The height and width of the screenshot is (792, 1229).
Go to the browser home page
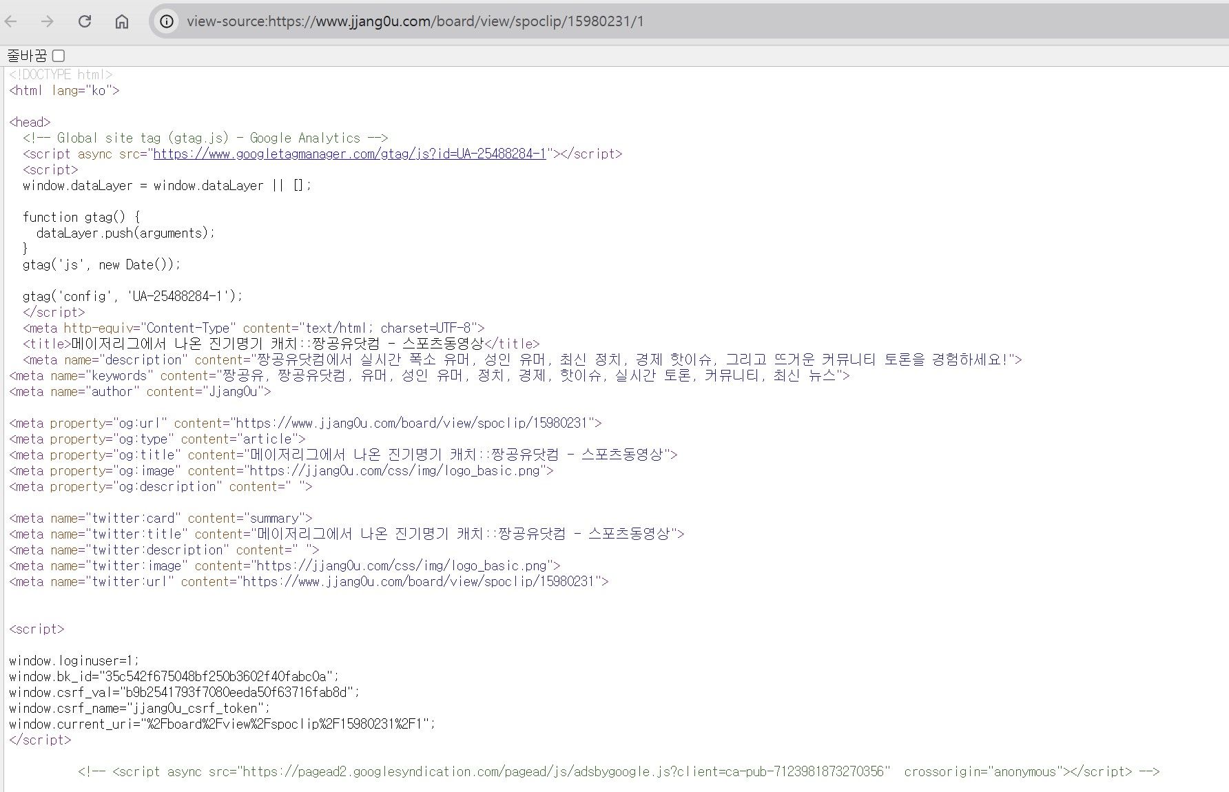point(122,21)
